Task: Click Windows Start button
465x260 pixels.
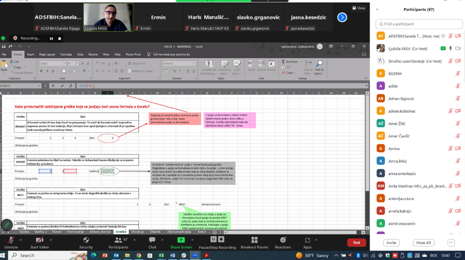Action: pyautogui.click(x=3, y=255)
